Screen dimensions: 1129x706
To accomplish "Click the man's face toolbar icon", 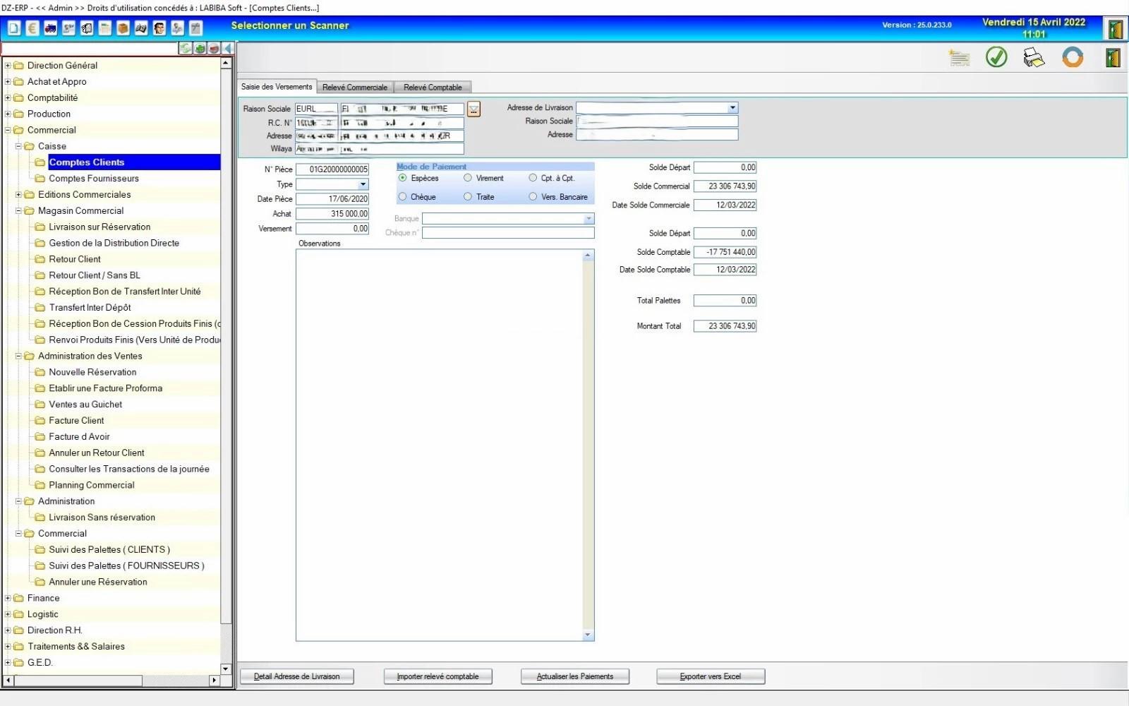I will (x=159, y=28).
